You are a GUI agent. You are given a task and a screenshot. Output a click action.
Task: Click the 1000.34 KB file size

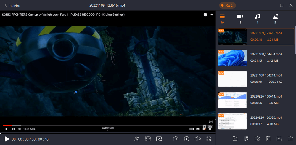click(275, 82)
